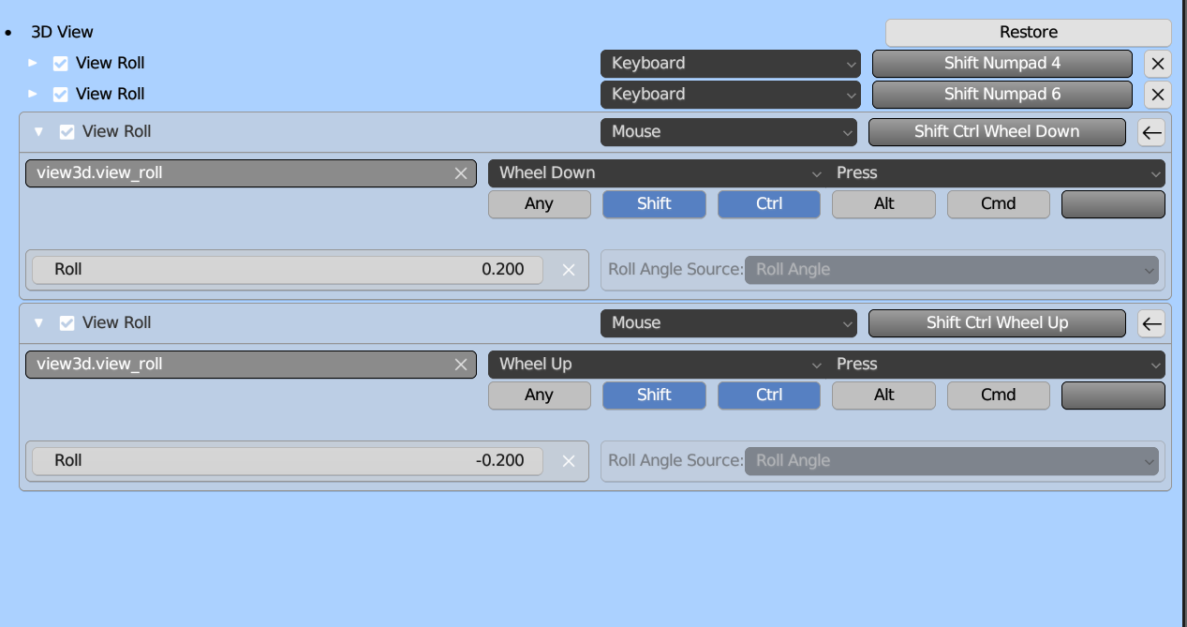The width and height of the screenshot is (1187, 627).
Task: Toggle Alt modifier for the Wheel Down entry
Action: (883, 204)
